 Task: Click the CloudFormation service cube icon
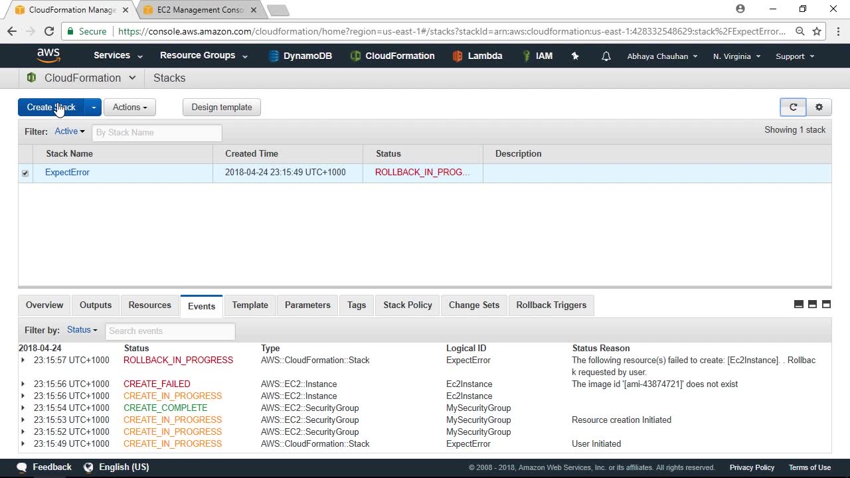click(31, 78)
